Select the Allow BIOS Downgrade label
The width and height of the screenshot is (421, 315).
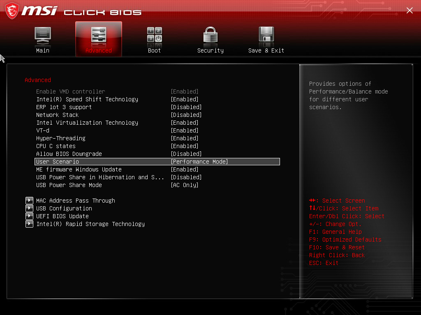[x=69, y=154]
